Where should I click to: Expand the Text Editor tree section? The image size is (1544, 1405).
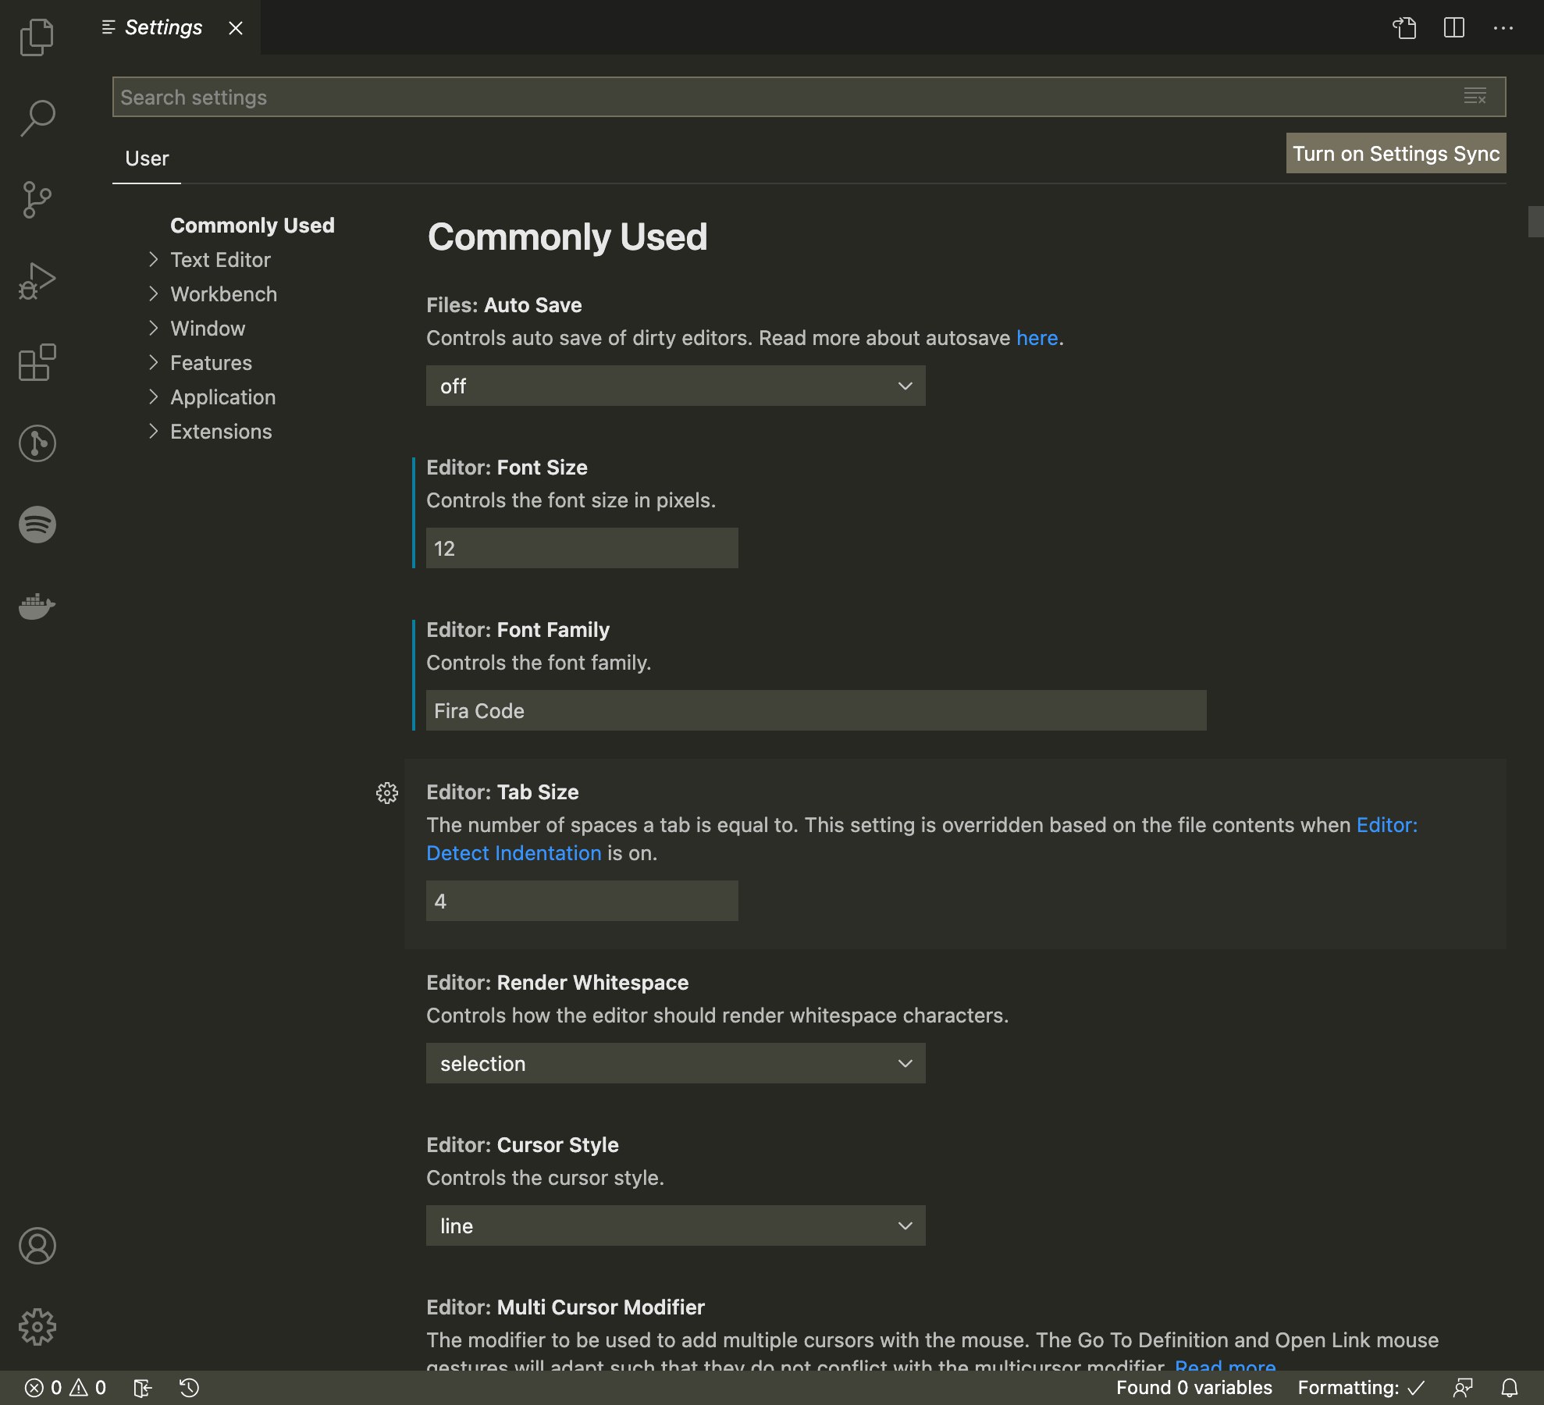pos(220,260)
